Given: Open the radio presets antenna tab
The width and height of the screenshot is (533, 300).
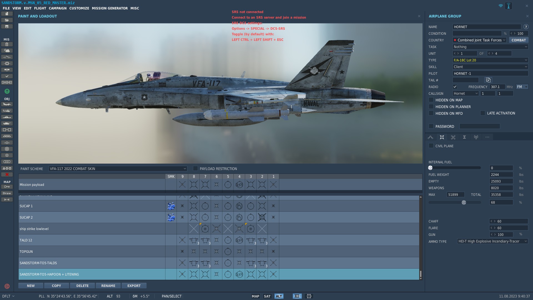Looking at the screenshot, I should (476, 137).
